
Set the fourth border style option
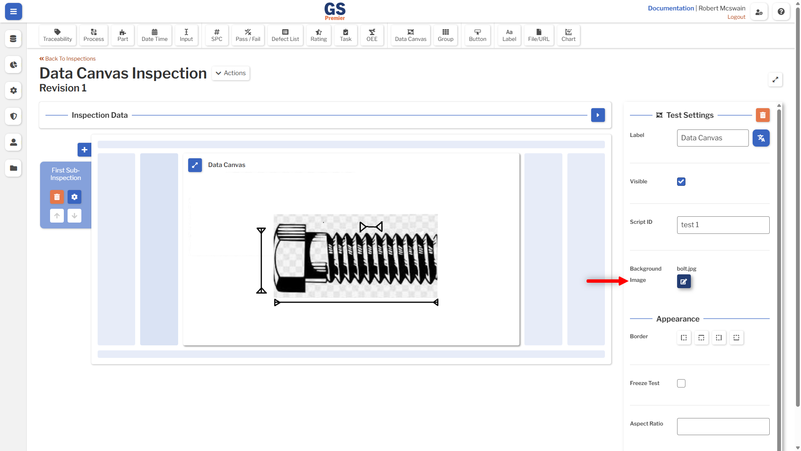[736, 338]
